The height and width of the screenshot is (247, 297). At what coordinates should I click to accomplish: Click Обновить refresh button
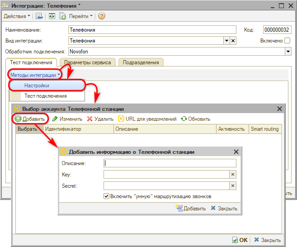tap(195, 119)
